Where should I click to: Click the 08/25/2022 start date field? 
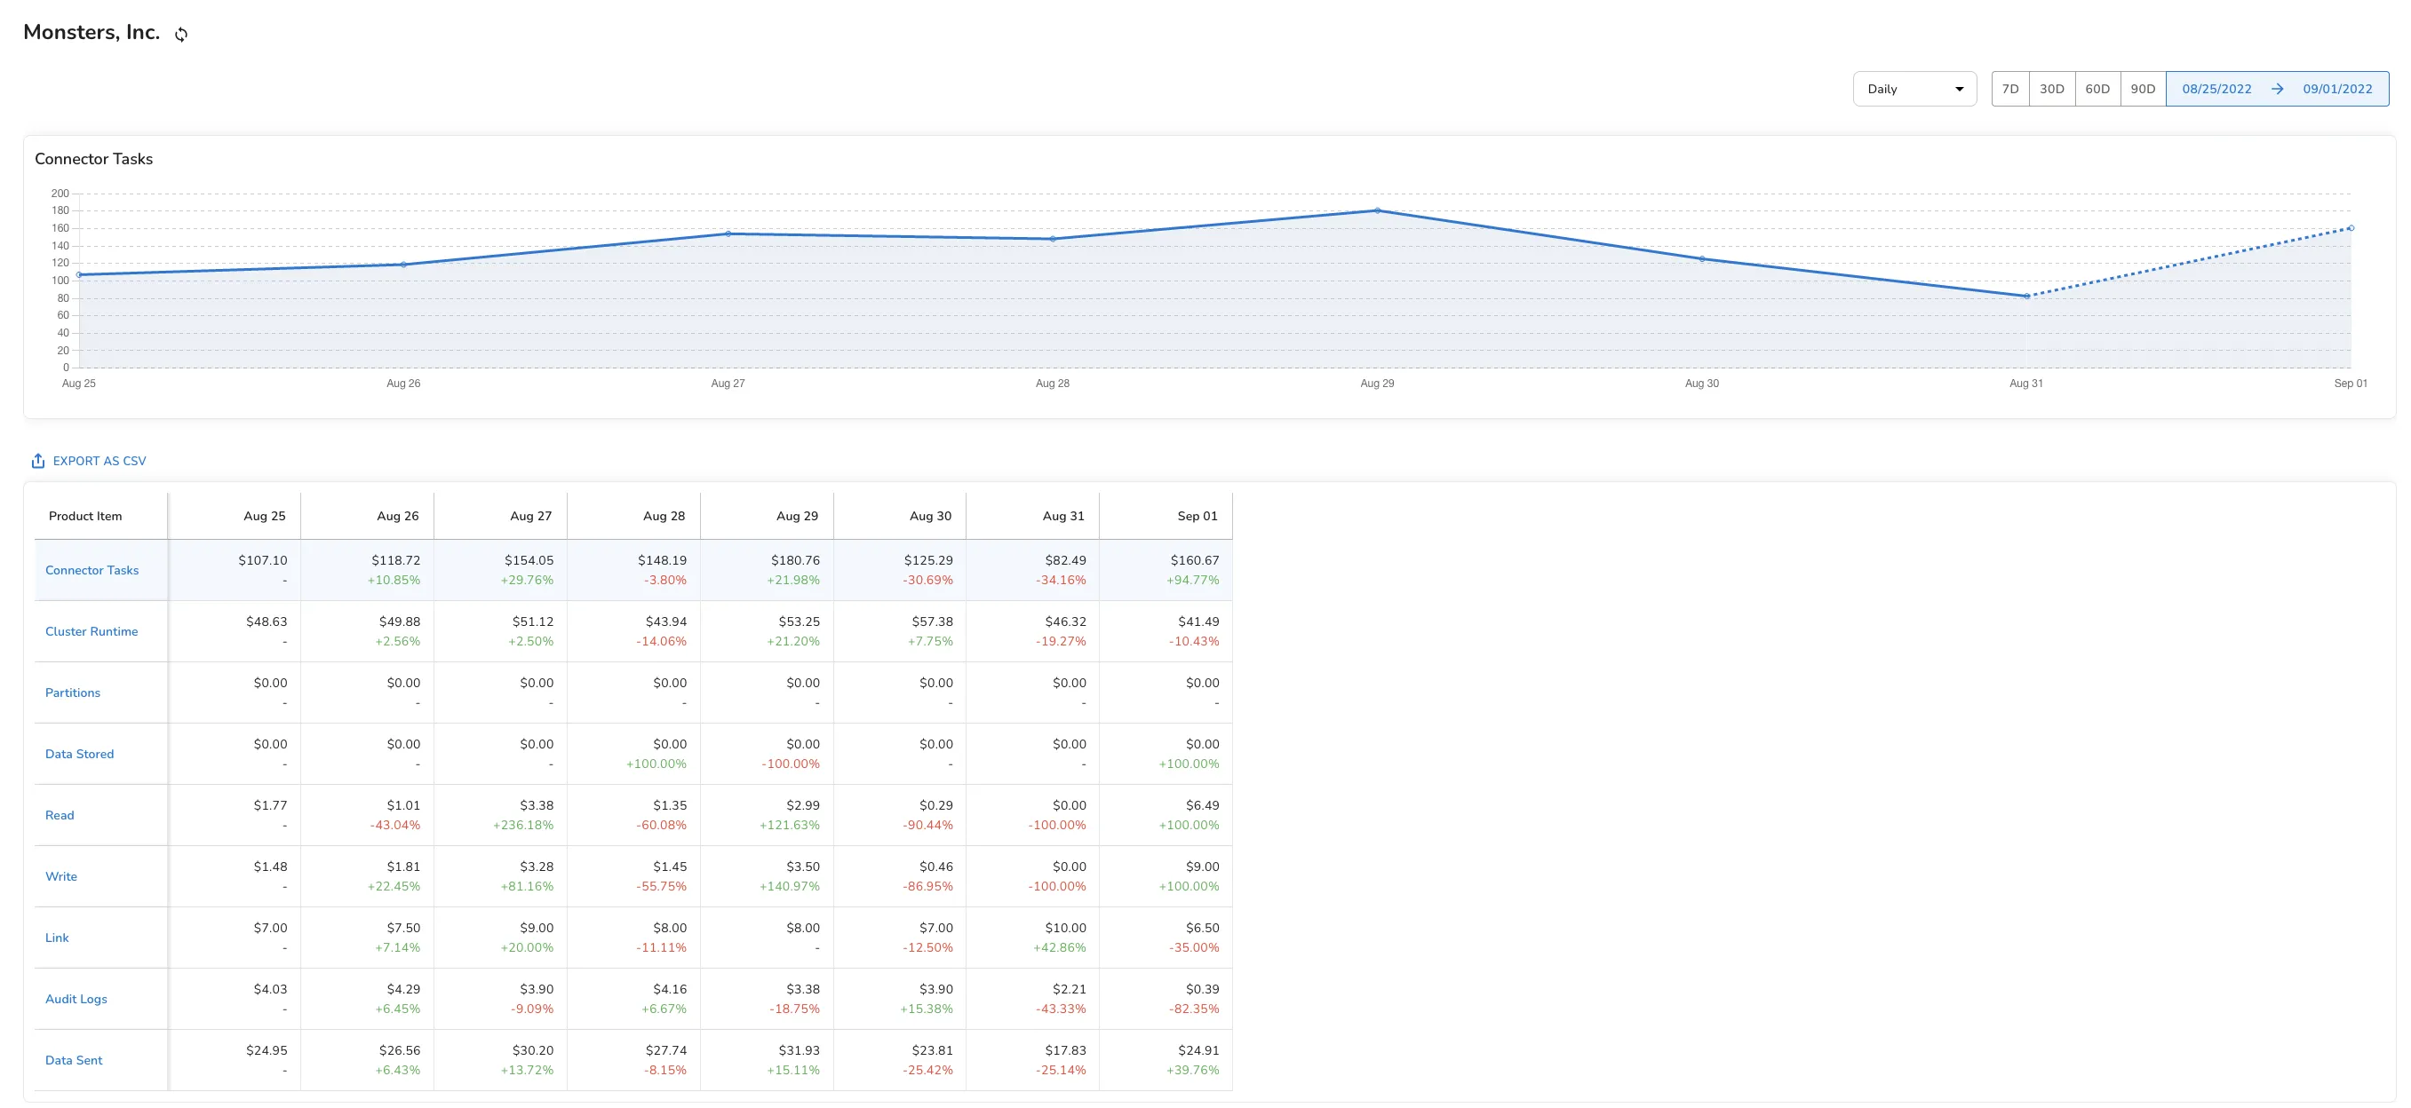coord(2216,89)
